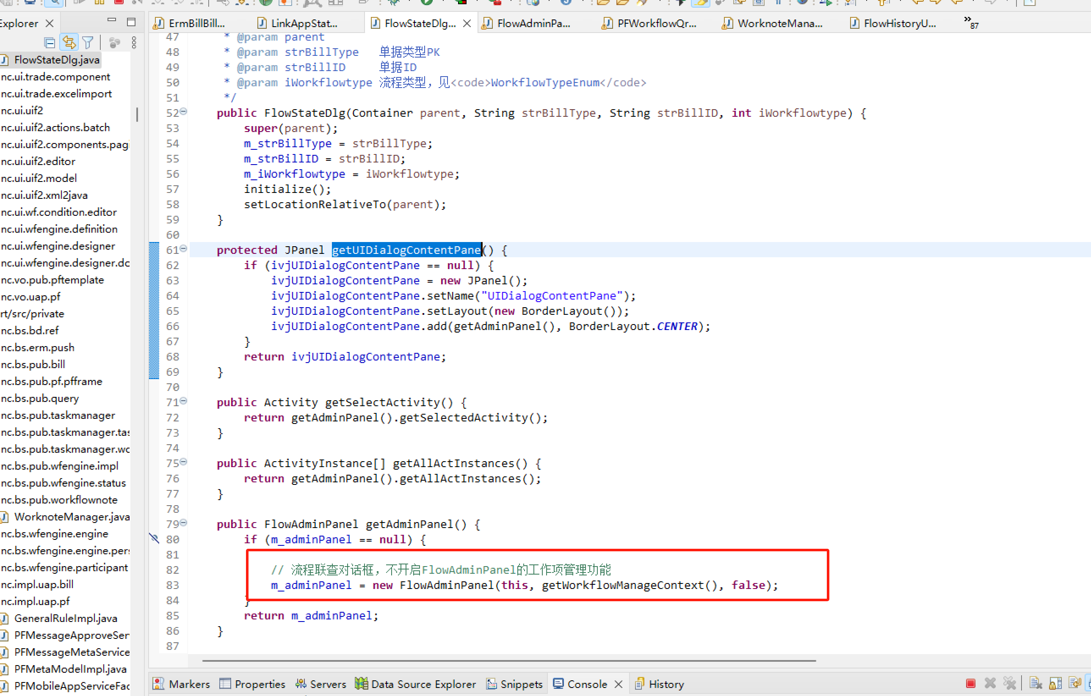Click Collapse All icon in explorer
The image size is (1091, 696).
click(50, 43)
